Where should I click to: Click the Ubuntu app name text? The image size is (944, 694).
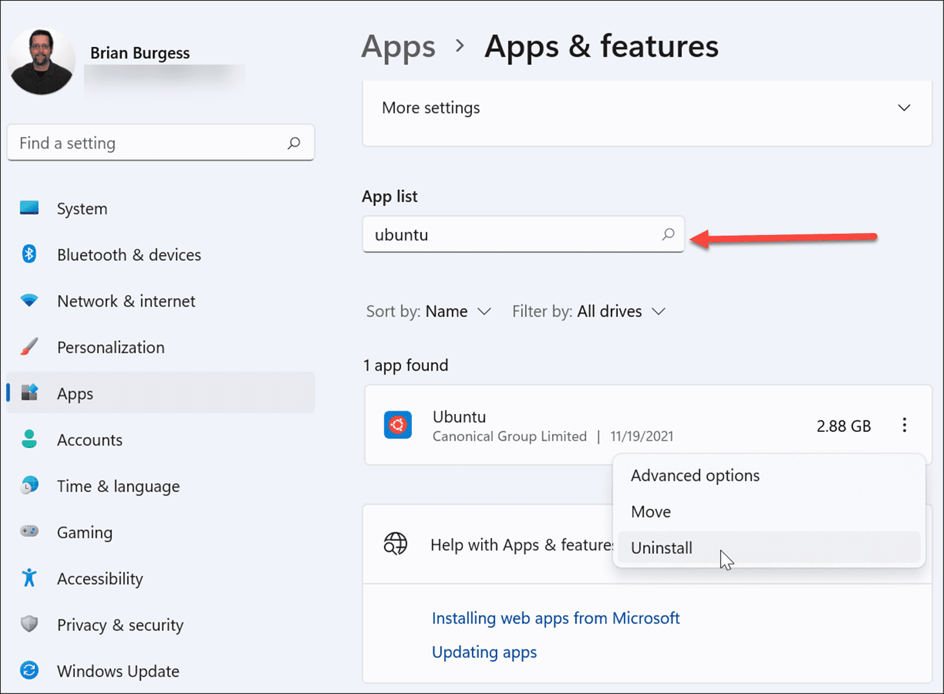[459, 416]
